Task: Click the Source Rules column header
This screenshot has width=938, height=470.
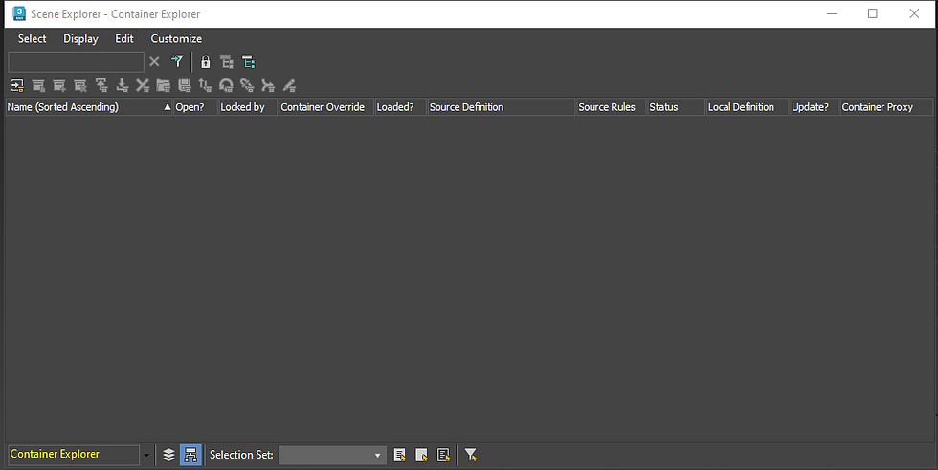Action: pyautogui.click(x=611, y=107)
